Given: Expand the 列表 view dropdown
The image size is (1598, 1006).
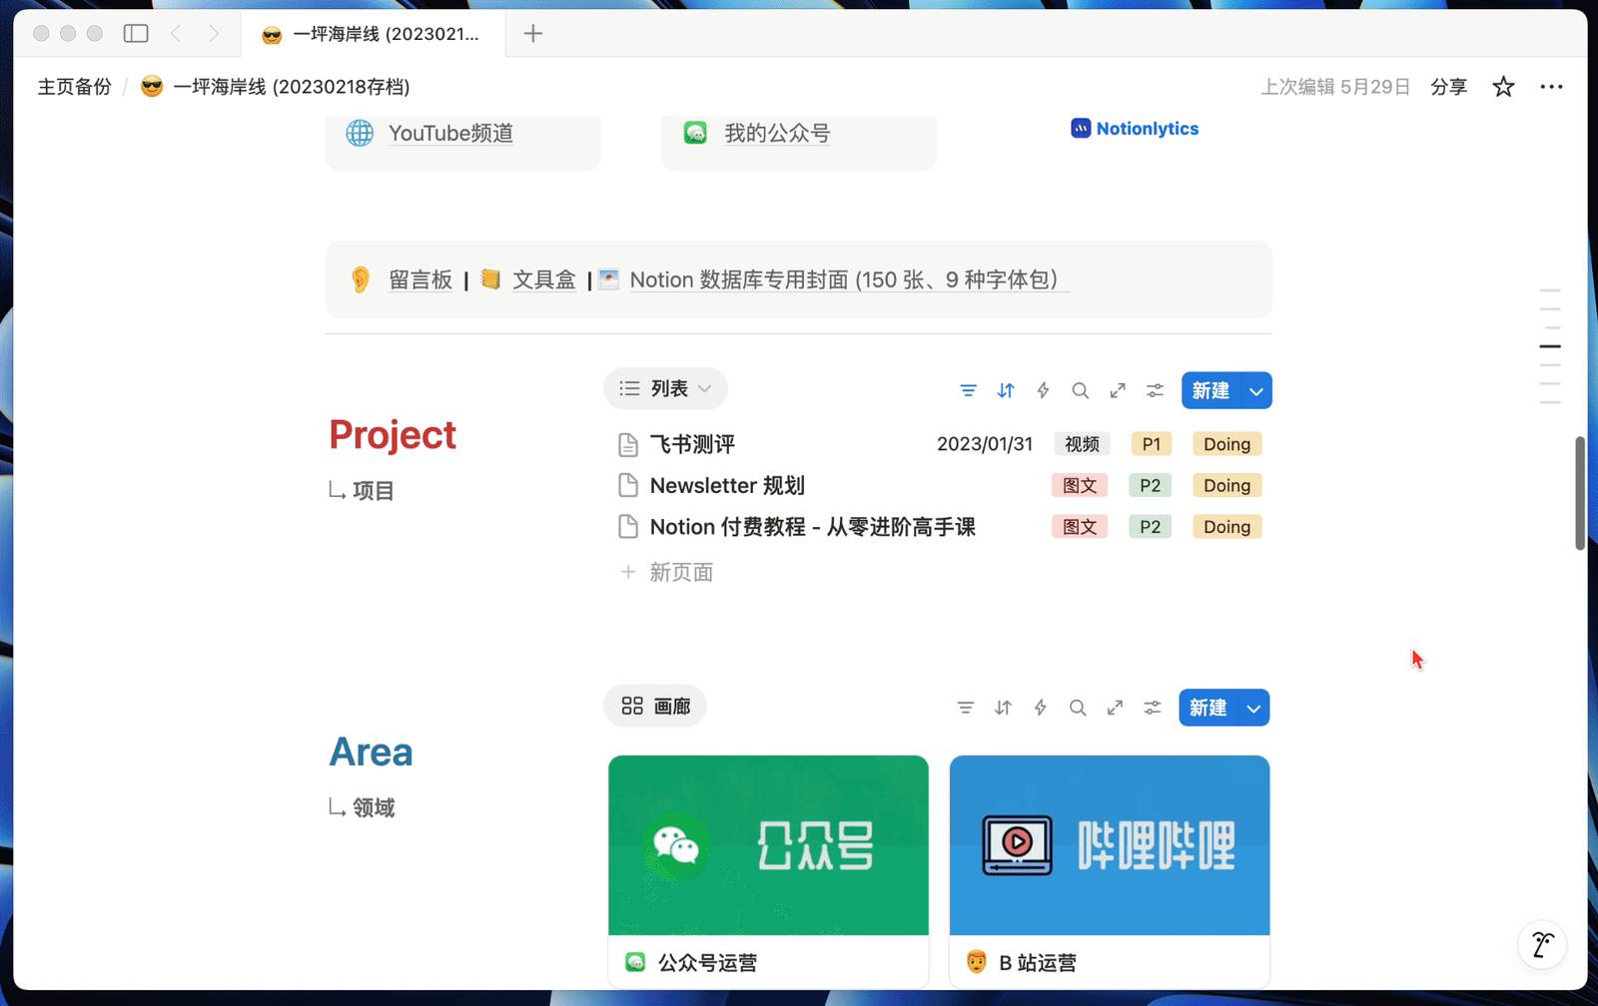Looking at the screenshot, I should click(665, 388).
